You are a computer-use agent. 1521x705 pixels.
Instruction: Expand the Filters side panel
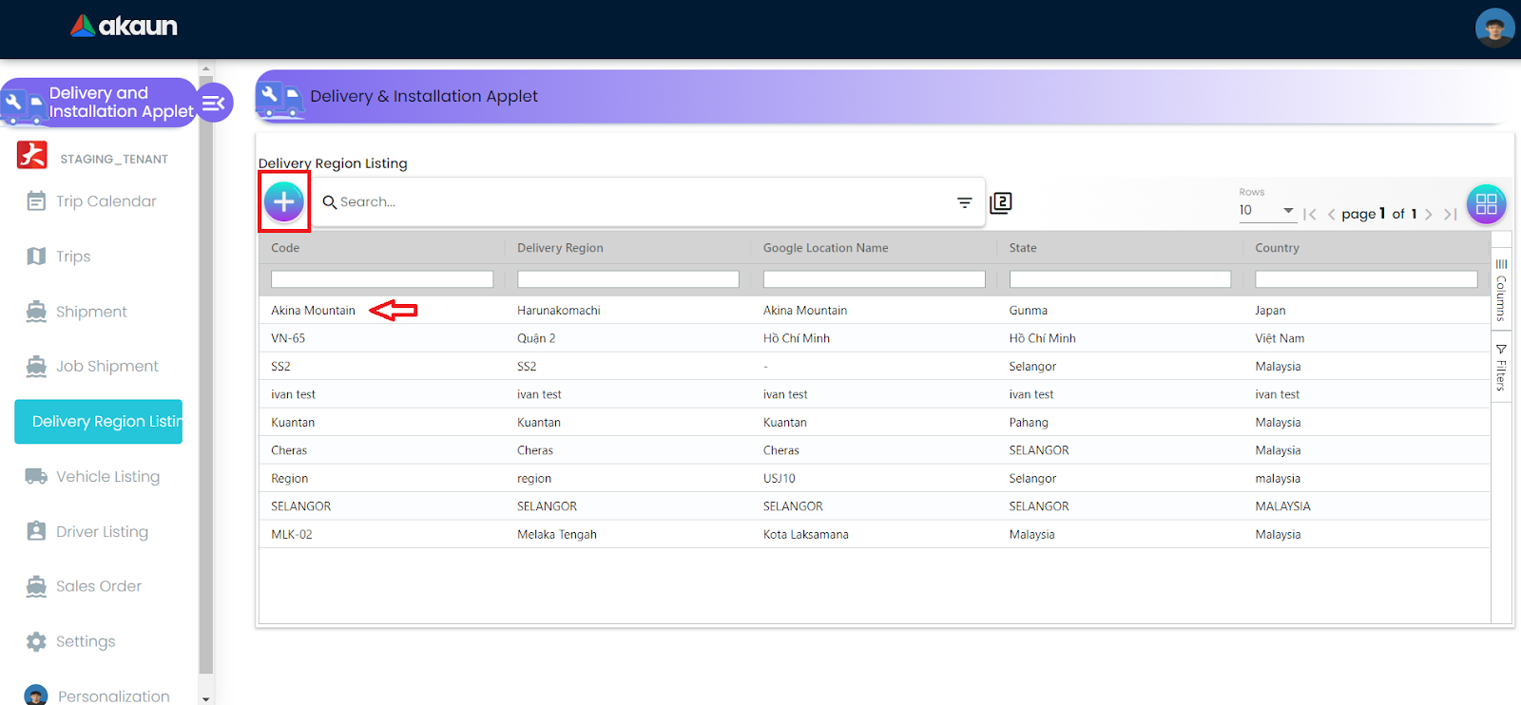coord(1501,368)
